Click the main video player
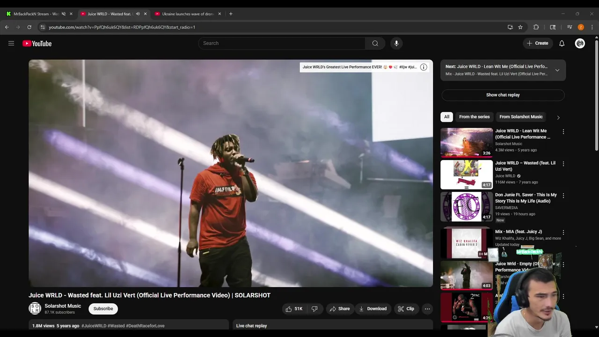 [231, 173]
